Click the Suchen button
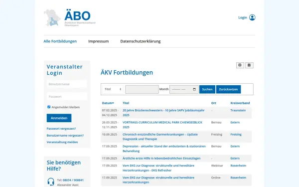299x187 pixels. [207, 89]
